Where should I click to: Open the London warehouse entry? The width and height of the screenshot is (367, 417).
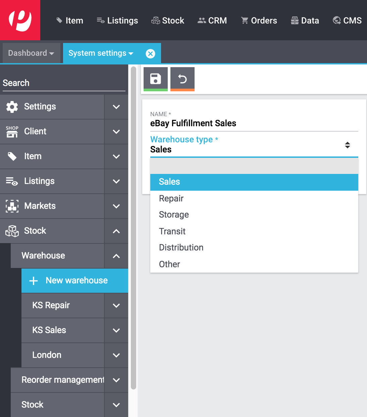click(63, 355)
